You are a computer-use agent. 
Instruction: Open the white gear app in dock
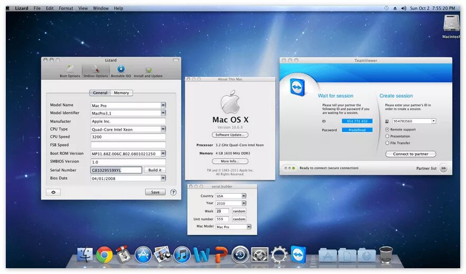pyautogui.click(x=279, y=254)
